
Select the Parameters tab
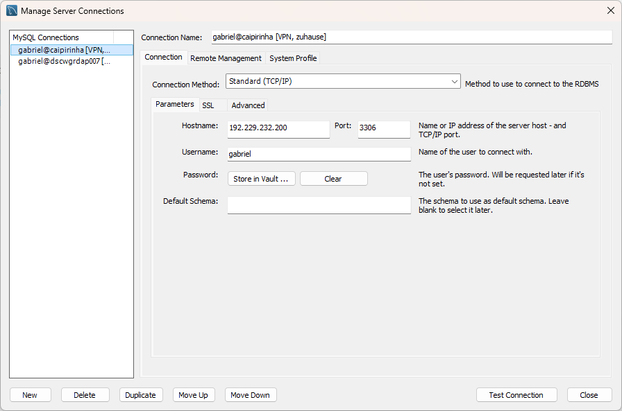[174, 105]
